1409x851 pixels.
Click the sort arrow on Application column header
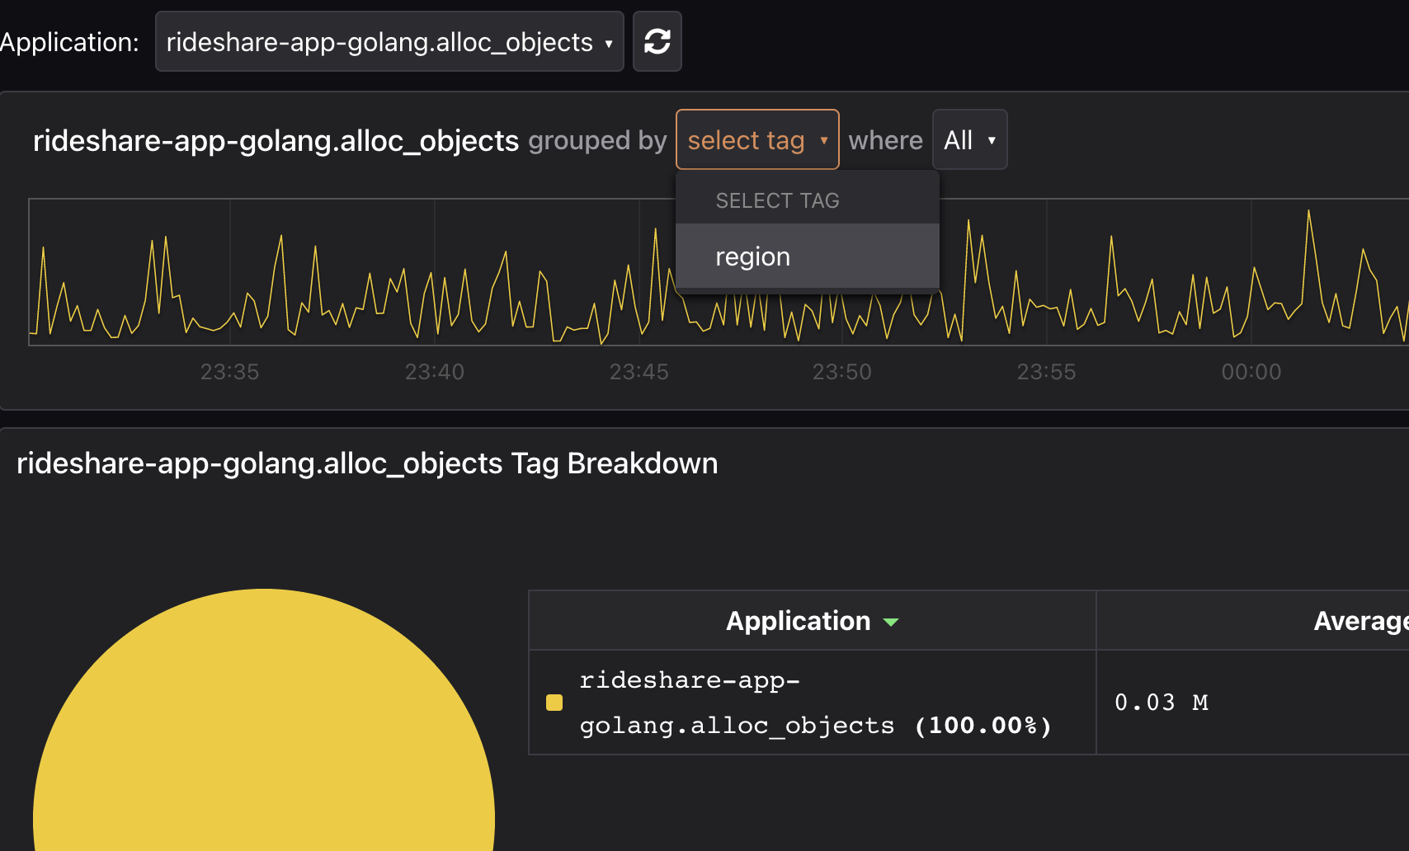[893, 623]
